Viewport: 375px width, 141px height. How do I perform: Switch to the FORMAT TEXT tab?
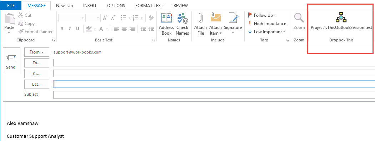click(x=149, y=5)
